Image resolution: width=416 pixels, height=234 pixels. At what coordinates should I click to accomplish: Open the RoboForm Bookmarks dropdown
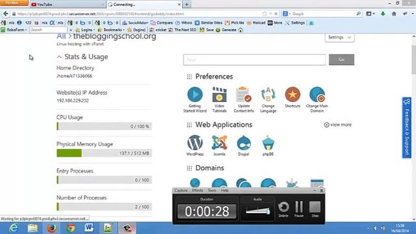(111, 30)
